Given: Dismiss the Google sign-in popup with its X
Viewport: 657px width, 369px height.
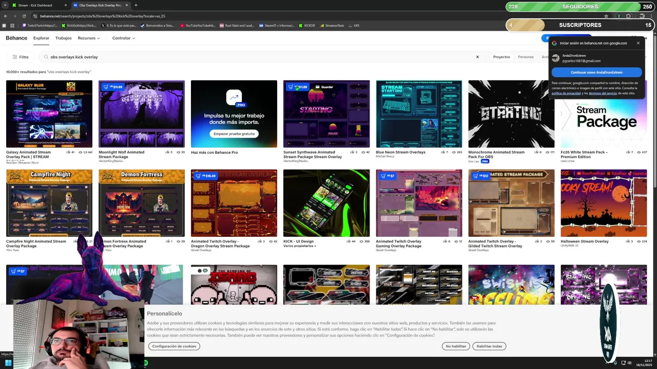Looking at the screenshot, I should [x=638, y=43].
